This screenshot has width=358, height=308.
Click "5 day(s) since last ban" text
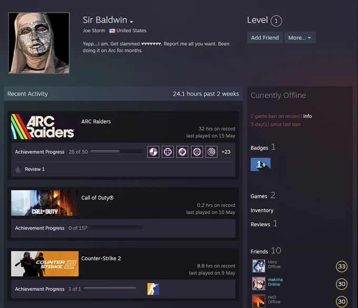point(275,124)
